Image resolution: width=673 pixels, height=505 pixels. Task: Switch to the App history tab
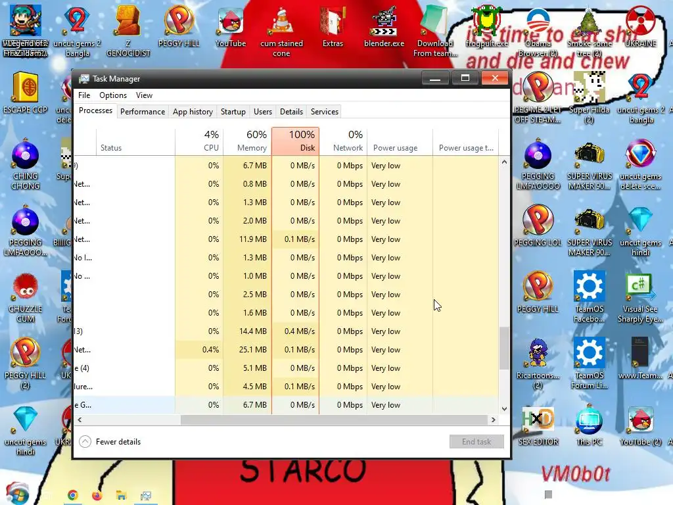(193, 112)
